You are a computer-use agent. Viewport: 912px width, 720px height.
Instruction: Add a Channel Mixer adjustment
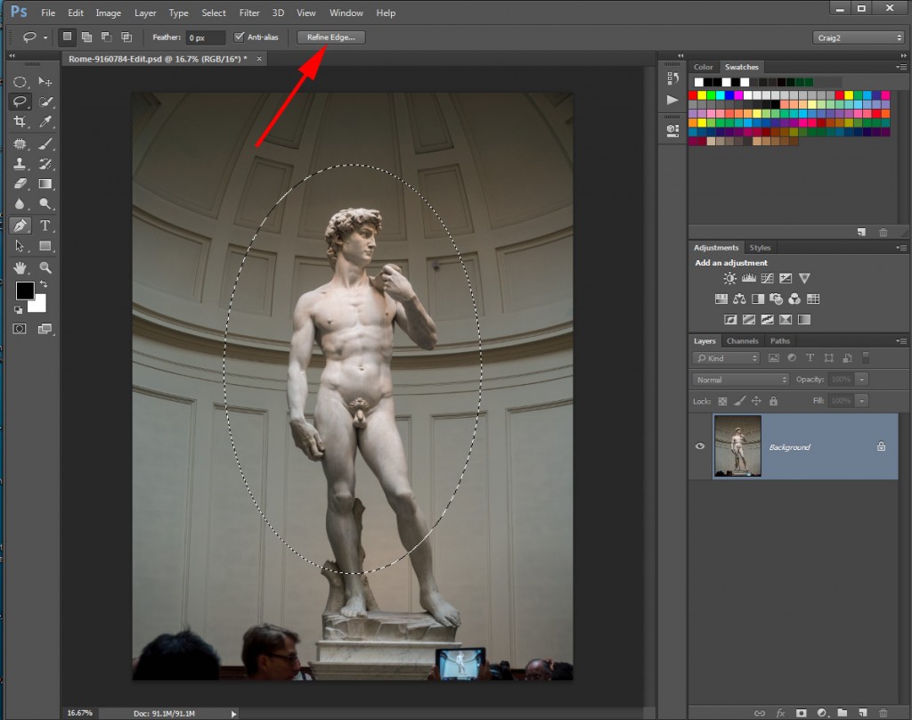pyautogui.click(x=794, y=299)
